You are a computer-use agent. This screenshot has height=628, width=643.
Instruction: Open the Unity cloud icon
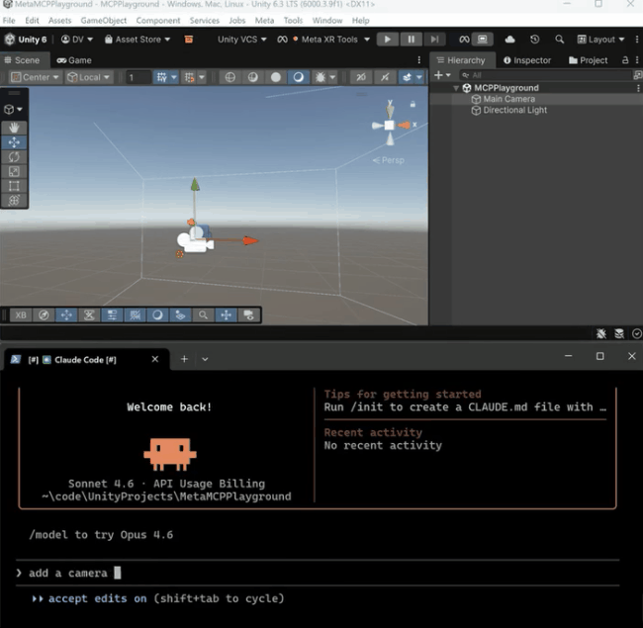[x=509, y=40]
